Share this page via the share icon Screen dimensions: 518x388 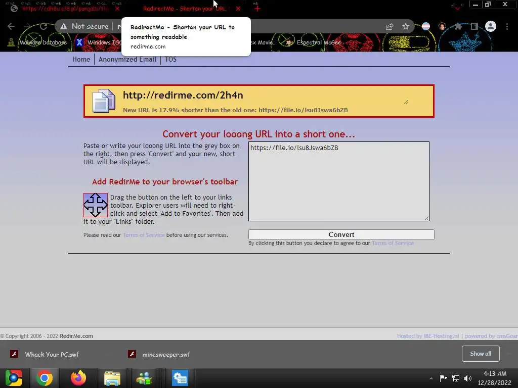(390, 26)
